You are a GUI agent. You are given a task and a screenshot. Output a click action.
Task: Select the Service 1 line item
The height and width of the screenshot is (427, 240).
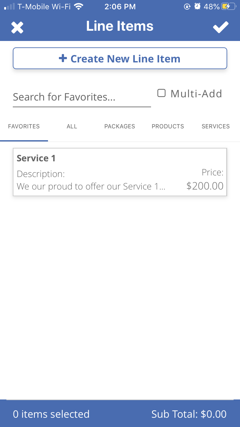(120, 172)
